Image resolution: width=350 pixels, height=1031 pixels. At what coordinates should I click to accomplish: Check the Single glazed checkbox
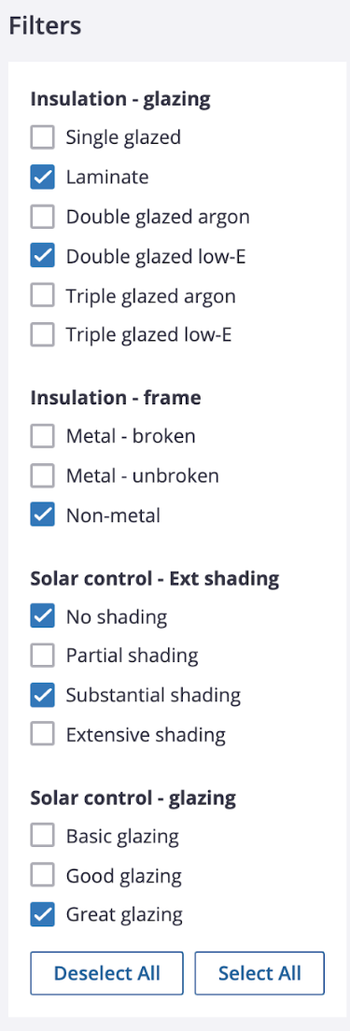click(43, 138)
